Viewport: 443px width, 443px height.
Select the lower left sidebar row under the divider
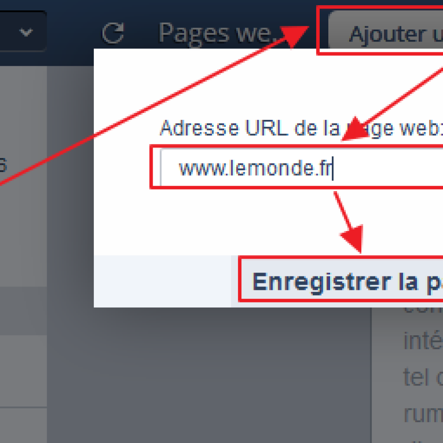click(x=23, y=426)
